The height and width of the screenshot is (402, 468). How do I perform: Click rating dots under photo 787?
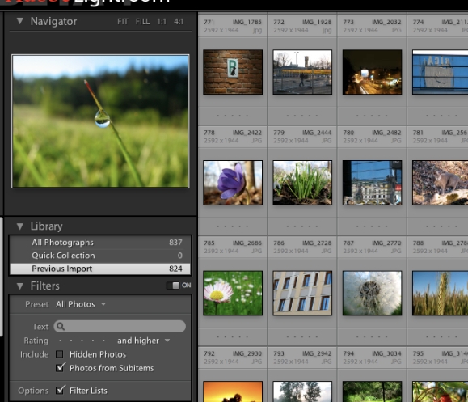click(x=372, y=336)
